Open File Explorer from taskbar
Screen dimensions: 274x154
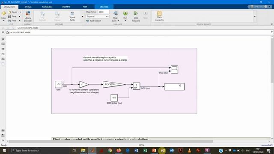pyautogui.click(x=83, y=150)
